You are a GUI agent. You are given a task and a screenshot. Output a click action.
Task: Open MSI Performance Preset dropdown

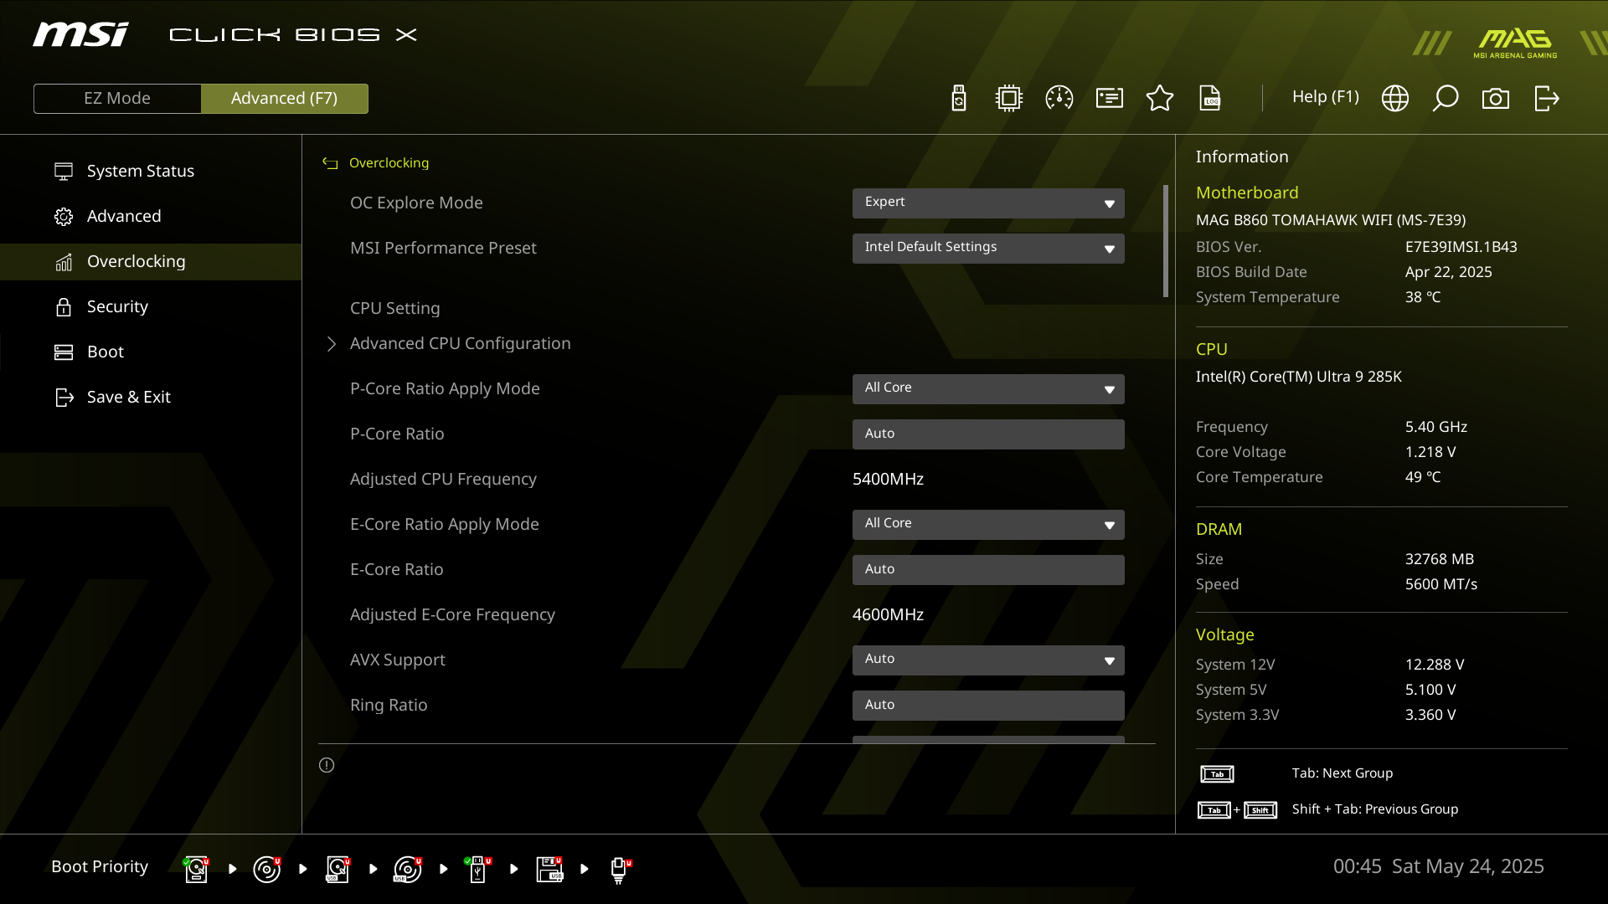click(988, 248)
